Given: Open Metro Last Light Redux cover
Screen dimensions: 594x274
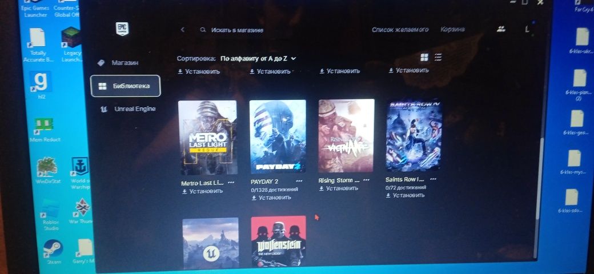Looking at the screenshot, I should click(x=207, y=138).
